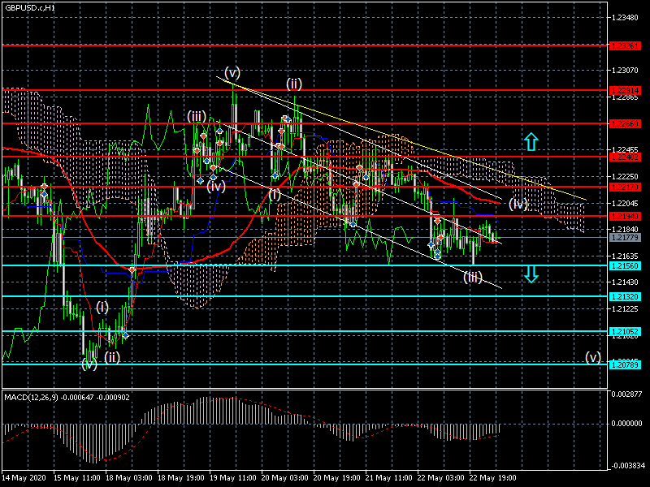Click the 1.21430 price axis value
Image resolution: width=650 pixels, height=487 pixels.
click(x=625, y=282)
